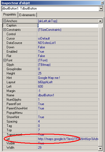Click the Name value dburlButton1
Viewport: 105px width, 152px height.
(x=46, y=95)
